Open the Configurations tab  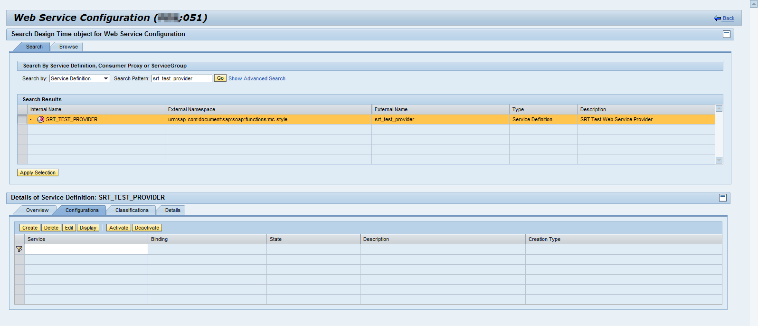tap(82, 210)
